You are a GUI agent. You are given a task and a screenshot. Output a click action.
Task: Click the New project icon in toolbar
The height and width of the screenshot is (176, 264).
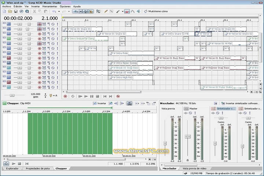coord(4,11)
